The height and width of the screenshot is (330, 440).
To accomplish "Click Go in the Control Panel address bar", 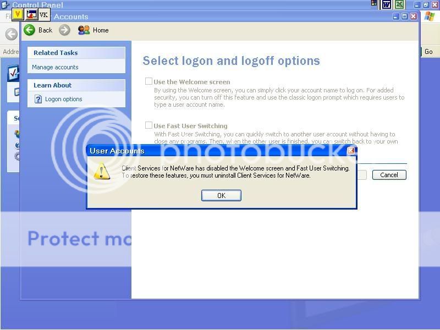I will pos(428,52).
